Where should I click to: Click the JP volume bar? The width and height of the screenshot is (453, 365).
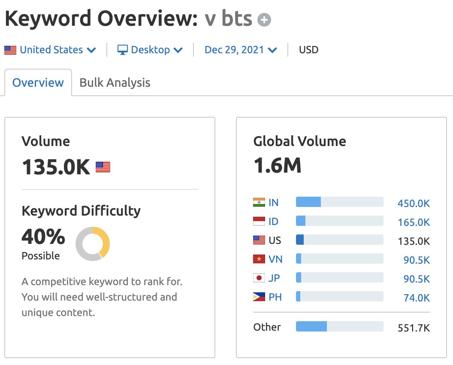(339, 277)
